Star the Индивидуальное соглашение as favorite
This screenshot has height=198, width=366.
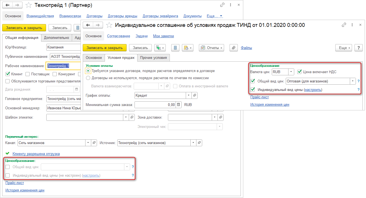coord(109,25)
